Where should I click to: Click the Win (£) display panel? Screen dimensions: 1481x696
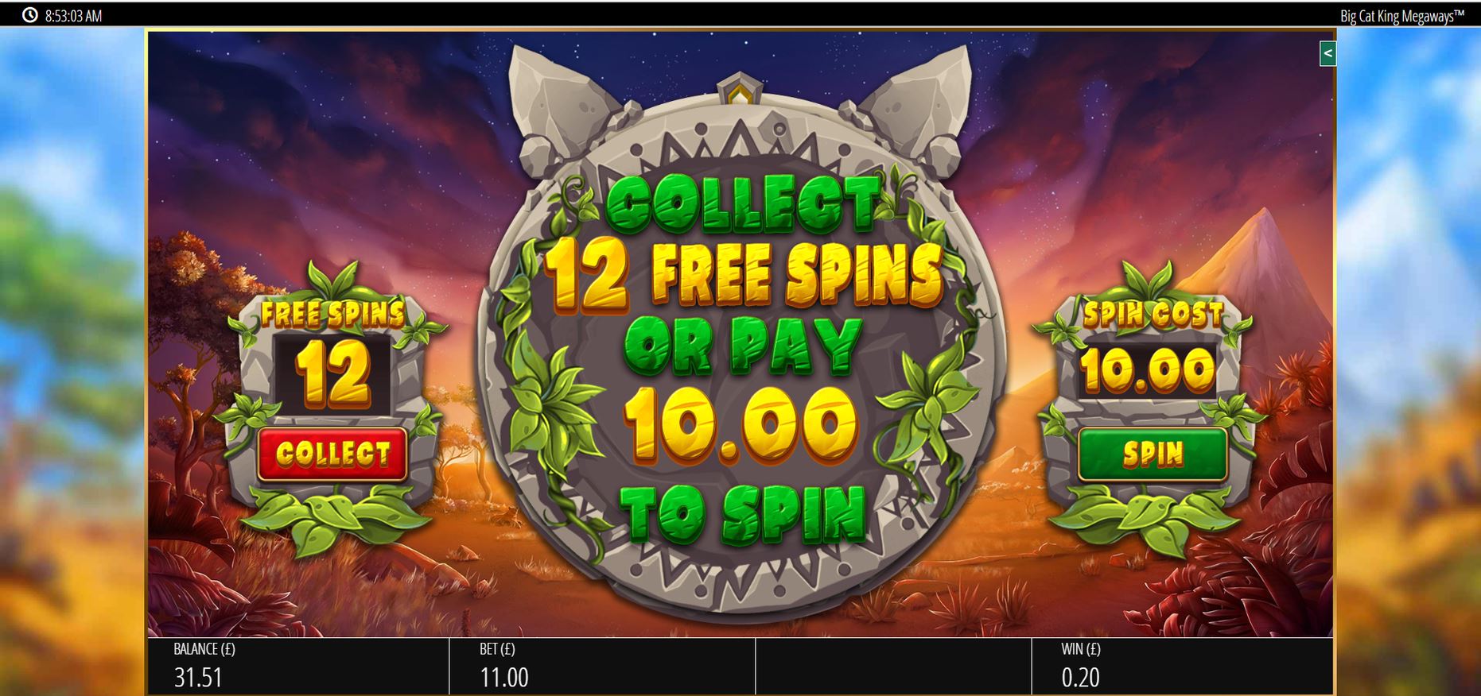1182,666
